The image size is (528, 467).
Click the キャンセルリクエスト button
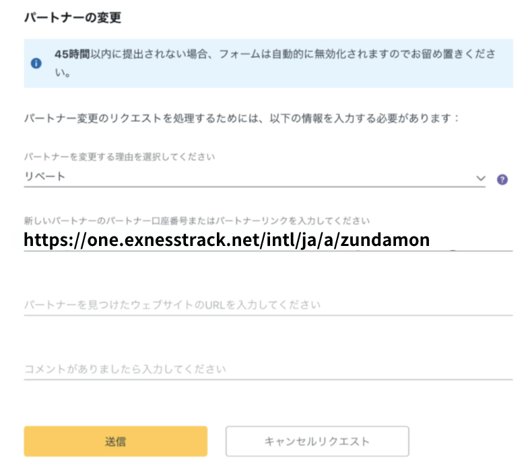(x=317, y=442)
